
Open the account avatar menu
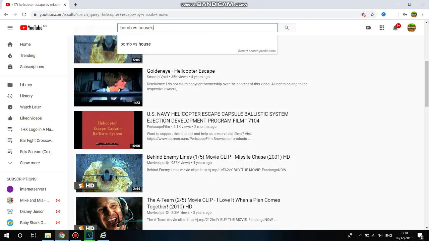(412, 28)
